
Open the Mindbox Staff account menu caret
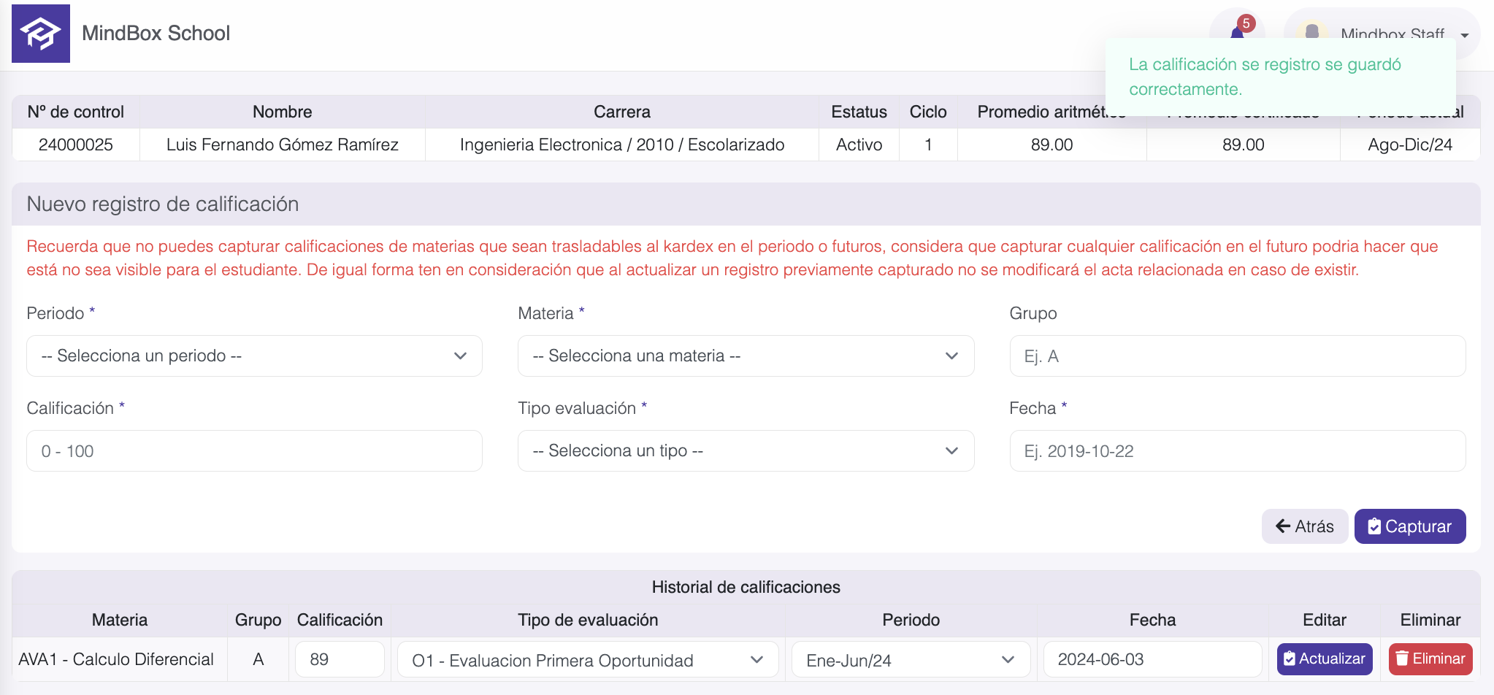pos(1464,35)
